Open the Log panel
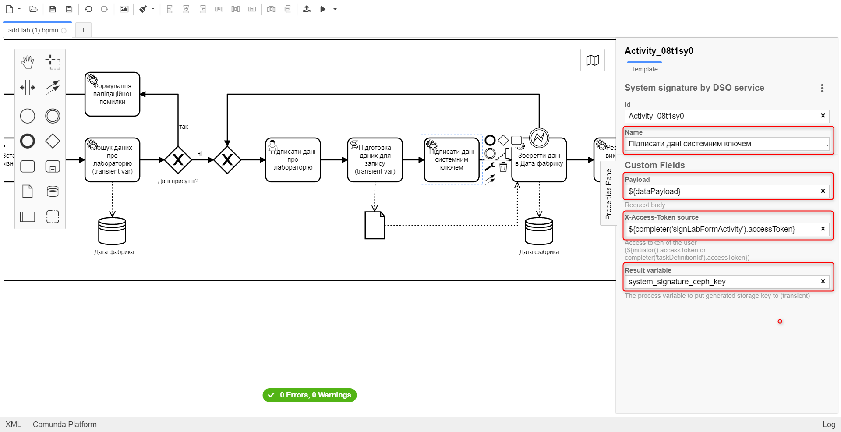841x432 pixels. click(x=828, y=424)
